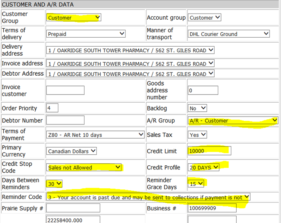Expand the Account group dropdown
This screenshot has height=223, width=281.
(204, 18)
